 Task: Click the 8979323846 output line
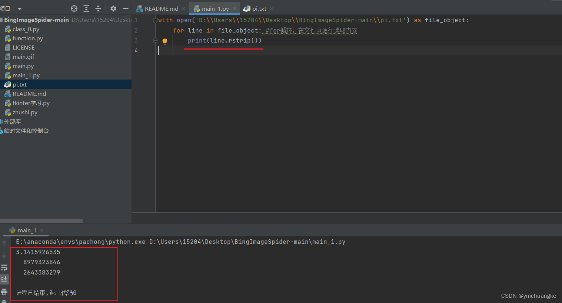[x=41, y=262]
